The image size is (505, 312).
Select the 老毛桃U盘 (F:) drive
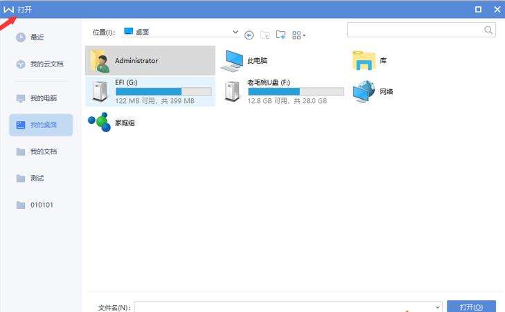tap(283, 92)
